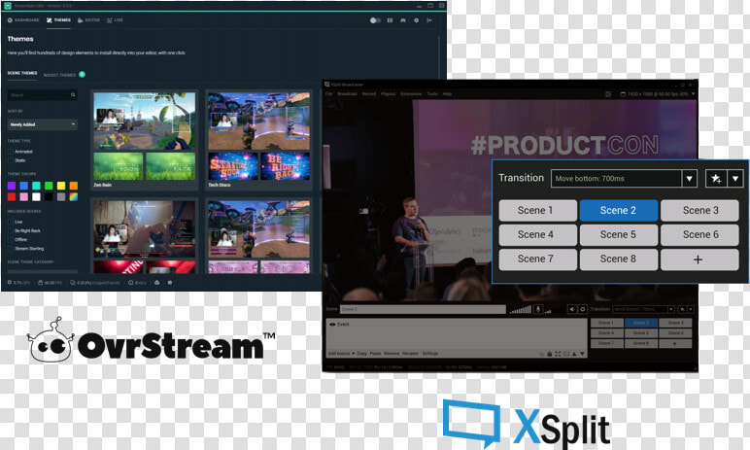This screenshot has width=750, height=450.
Task: Click the XSplit scene name field
Action: [x=423, y=309]
